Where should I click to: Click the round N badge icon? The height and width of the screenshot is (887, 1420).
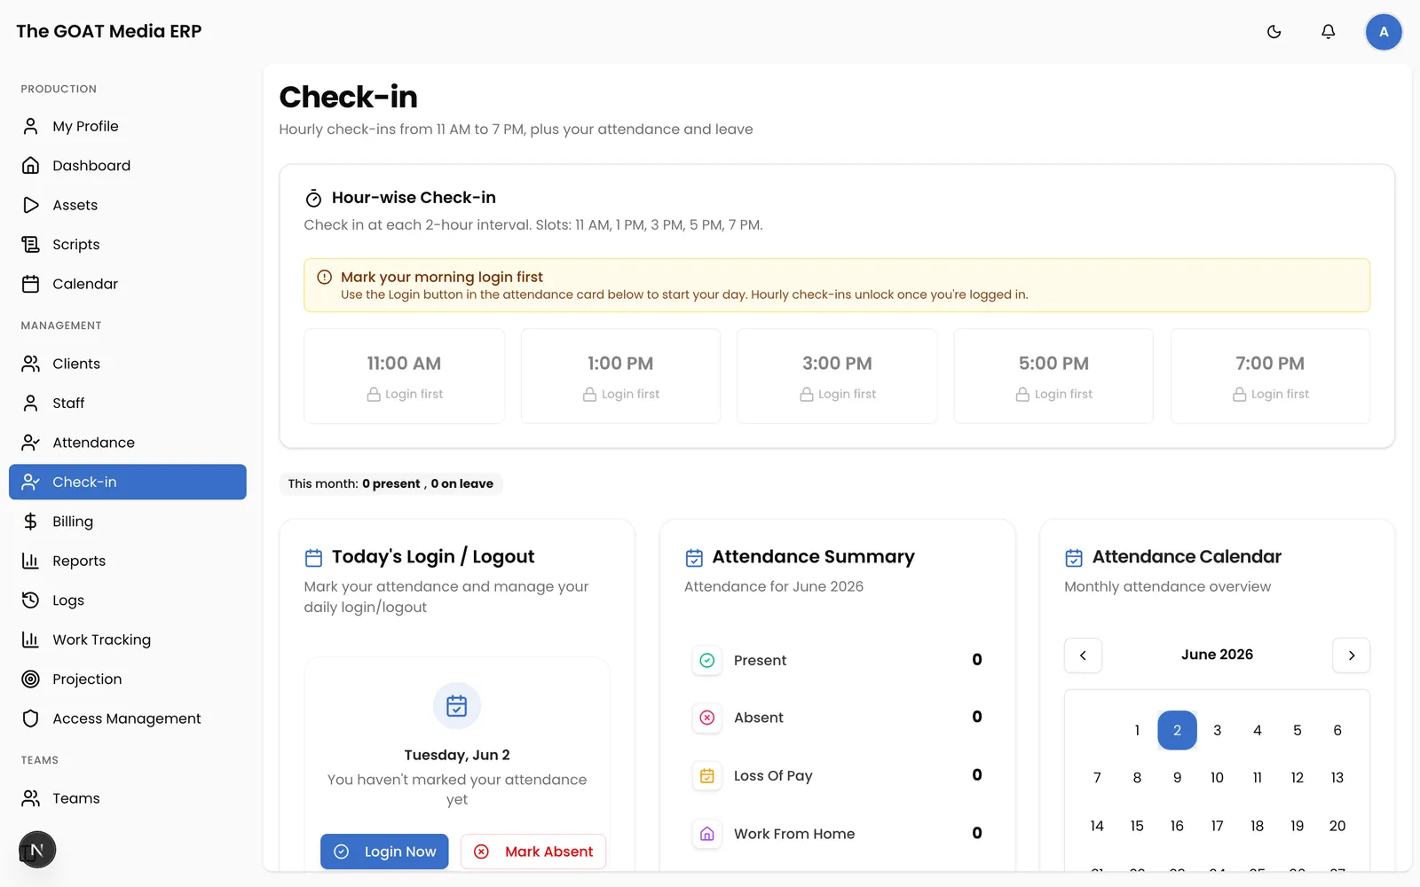click(37, 850)
